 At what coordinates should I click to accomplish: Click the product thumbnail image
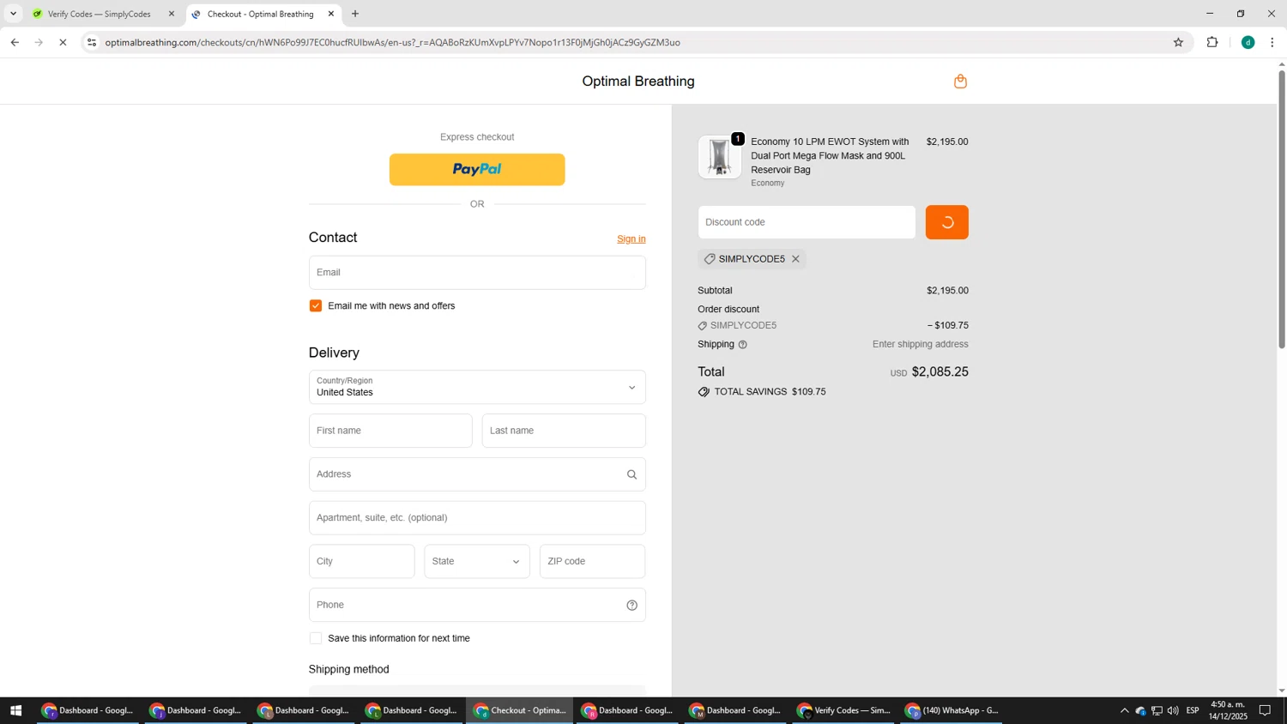click(719, 157)
